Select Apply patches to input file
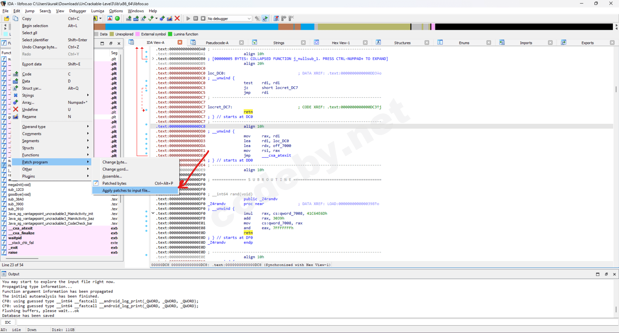619x333 pixels. (x=135, y=190)
